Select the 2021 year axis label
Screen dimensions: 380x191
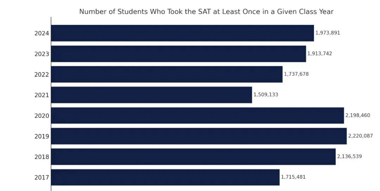coord(42,95)
